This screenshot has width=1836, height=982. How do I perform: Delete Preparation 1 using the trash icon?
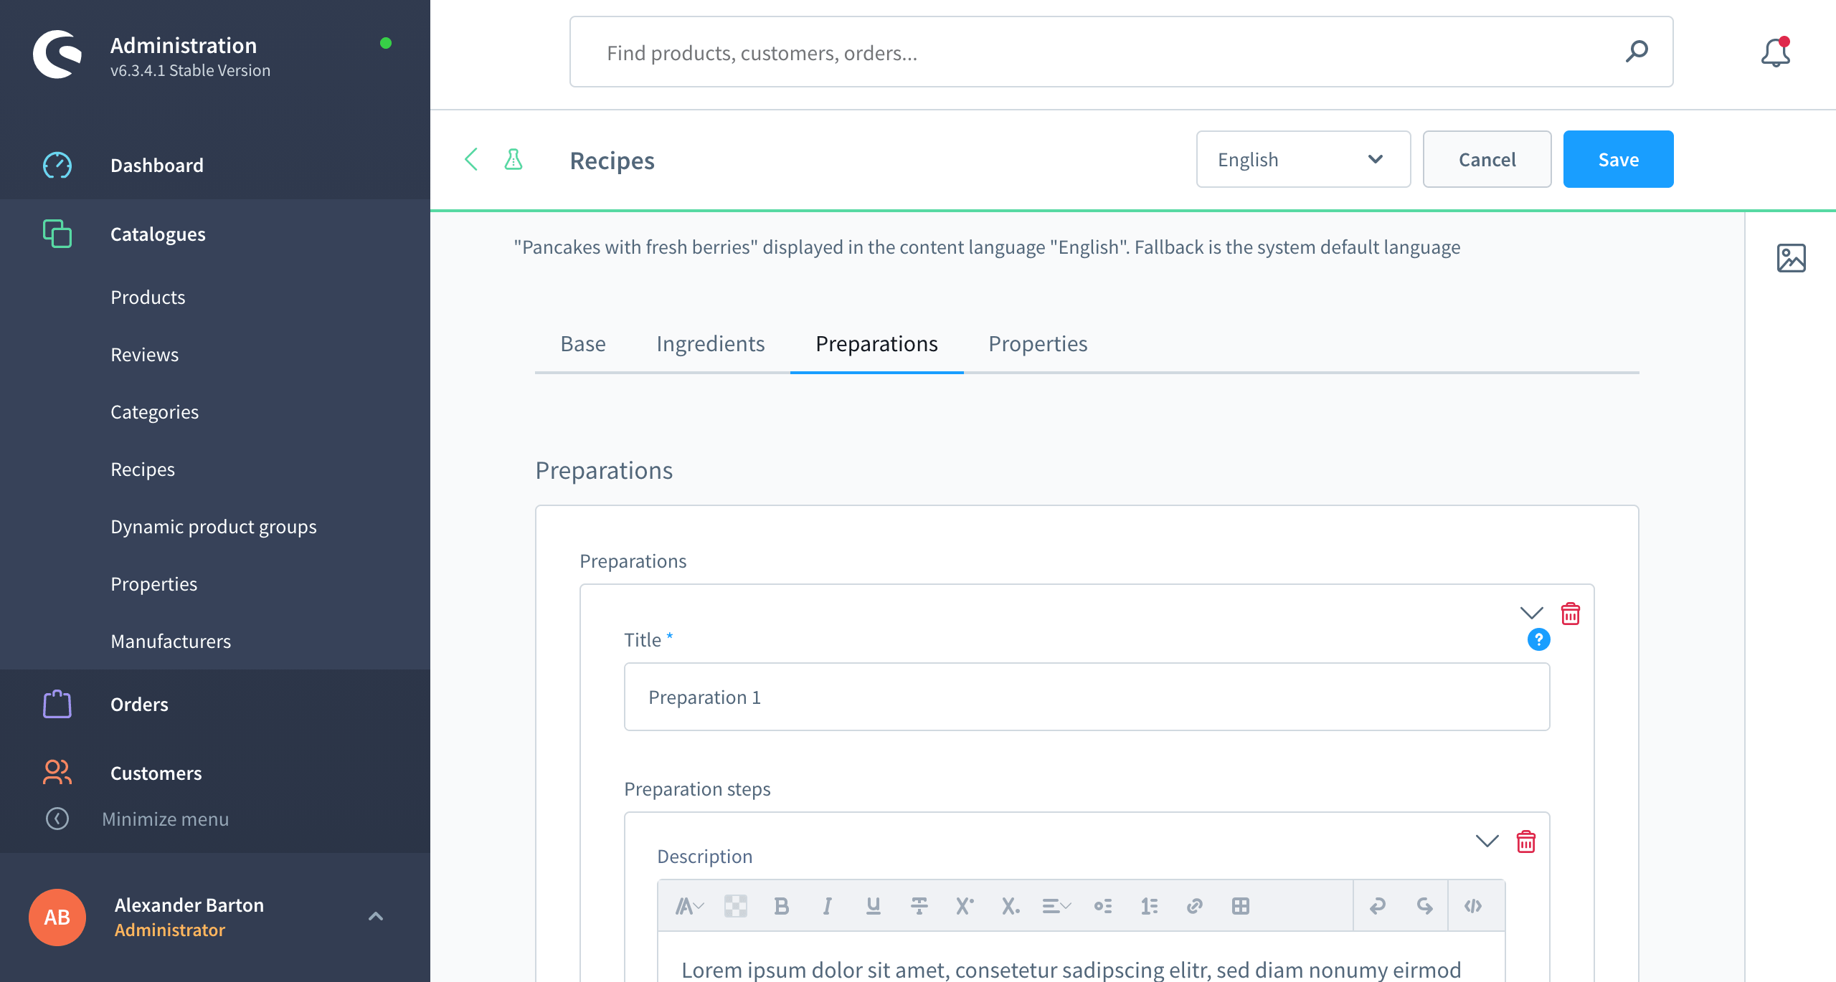tap(1571, 614)
